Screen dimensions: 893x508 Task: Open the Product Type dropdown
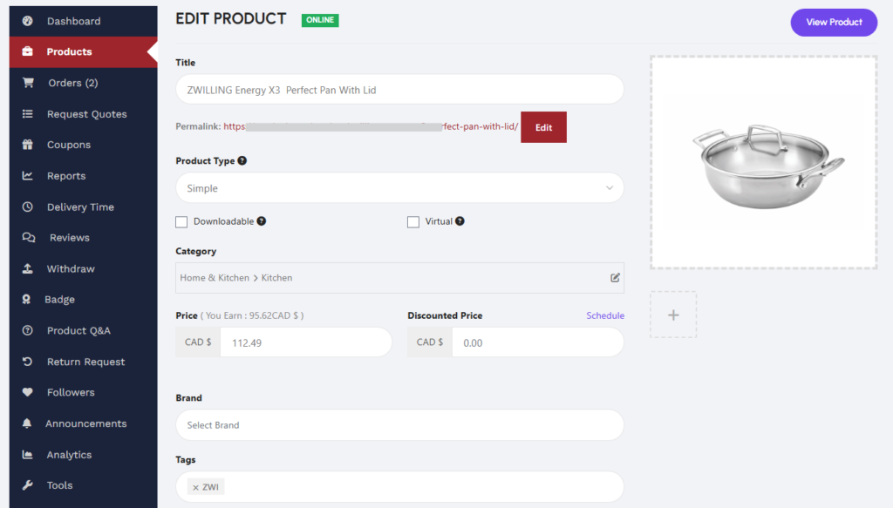[399, 188]
